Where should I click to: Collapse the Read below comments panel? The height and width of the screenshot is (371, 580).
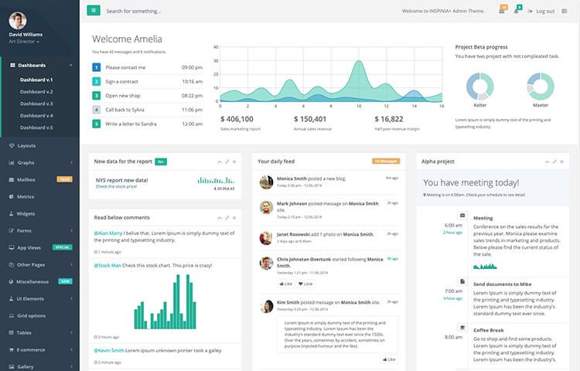click(x=220, y=218)
